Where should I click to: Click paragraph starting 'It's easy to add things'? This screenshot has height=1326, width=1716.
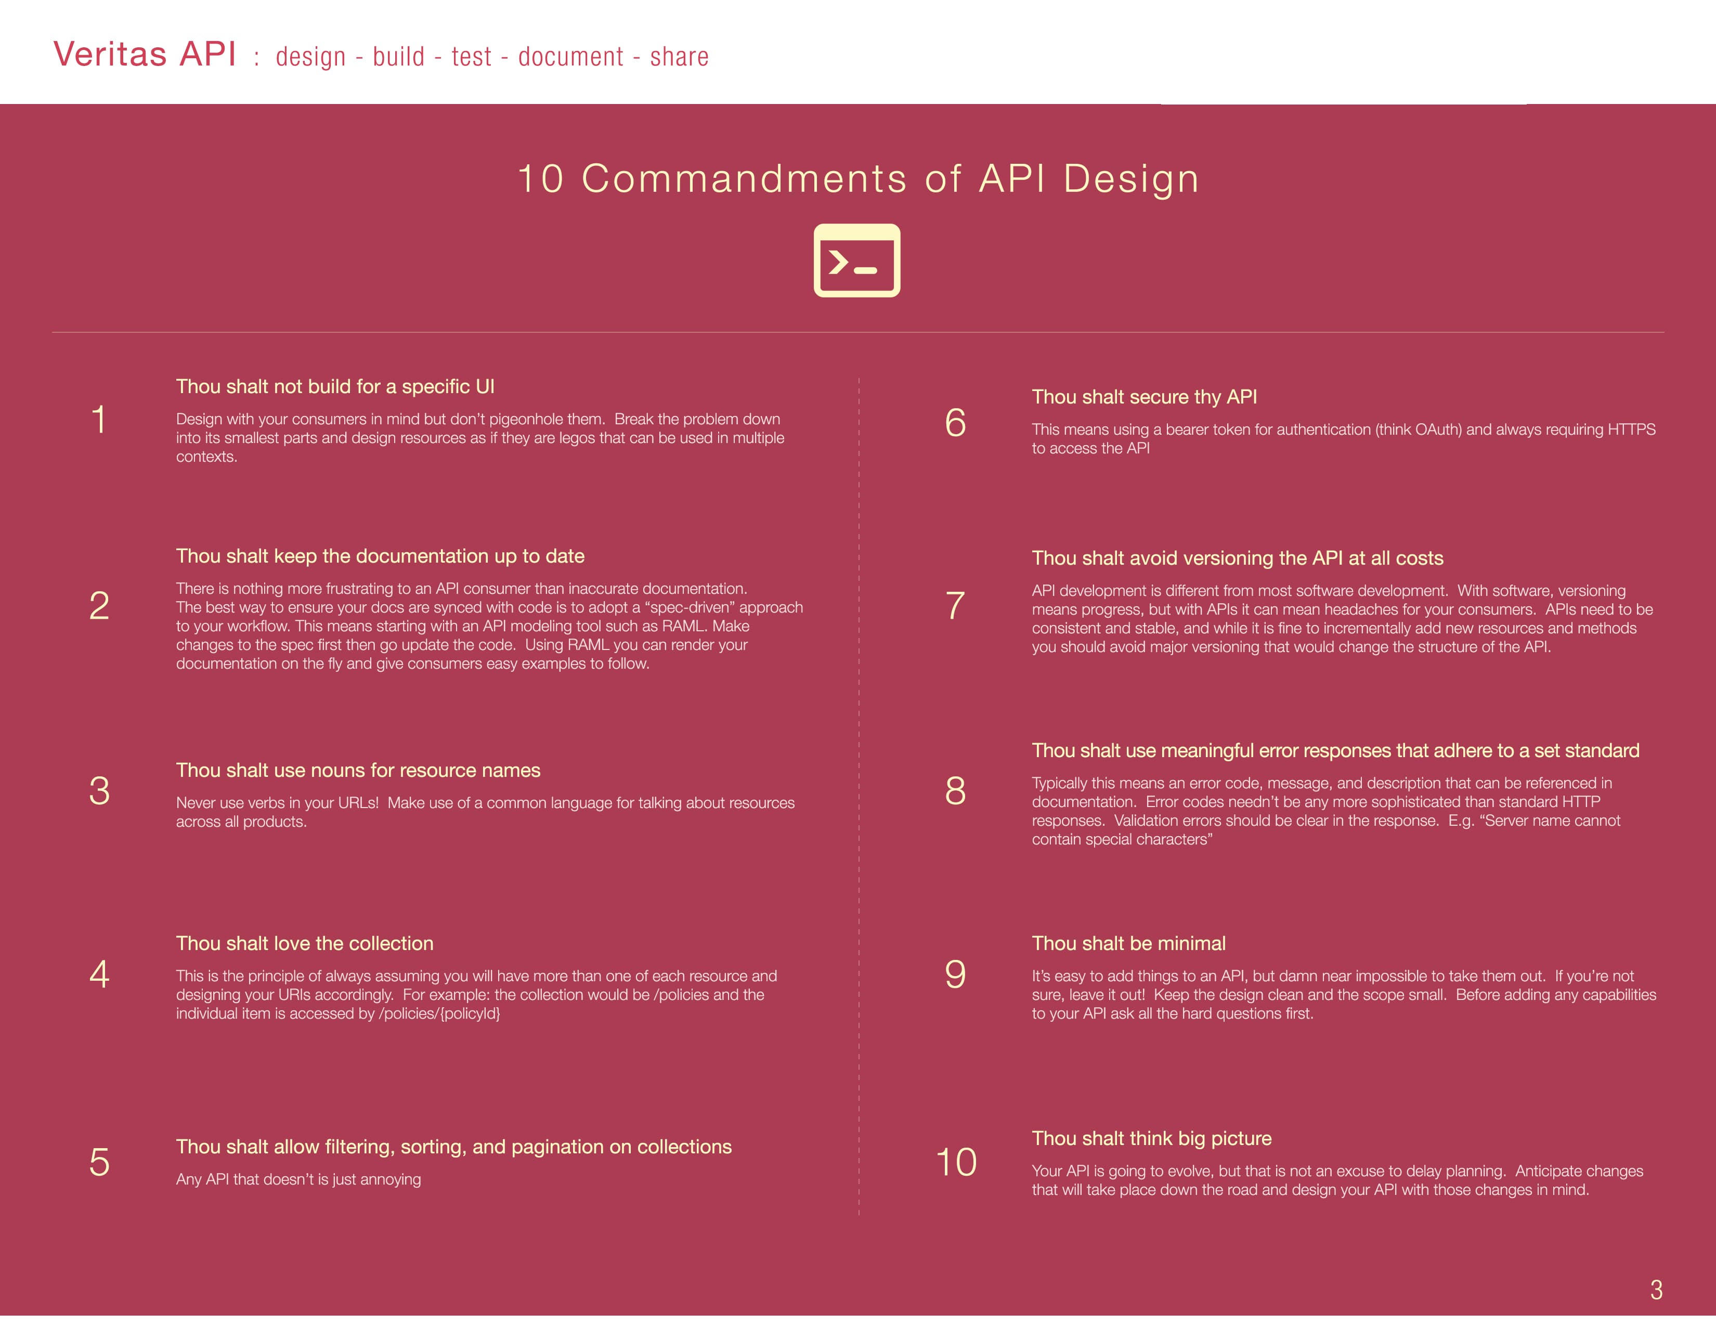[1344, 995]
